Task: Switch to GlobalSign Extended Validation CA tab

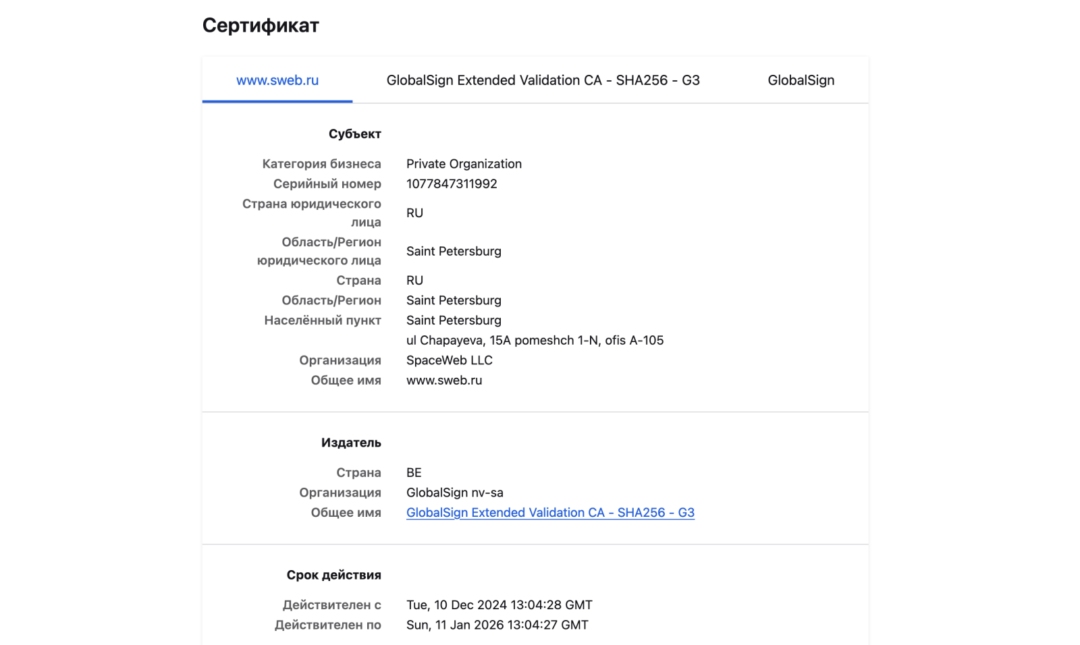Action: pyautogui.click(x=543, y=80)
